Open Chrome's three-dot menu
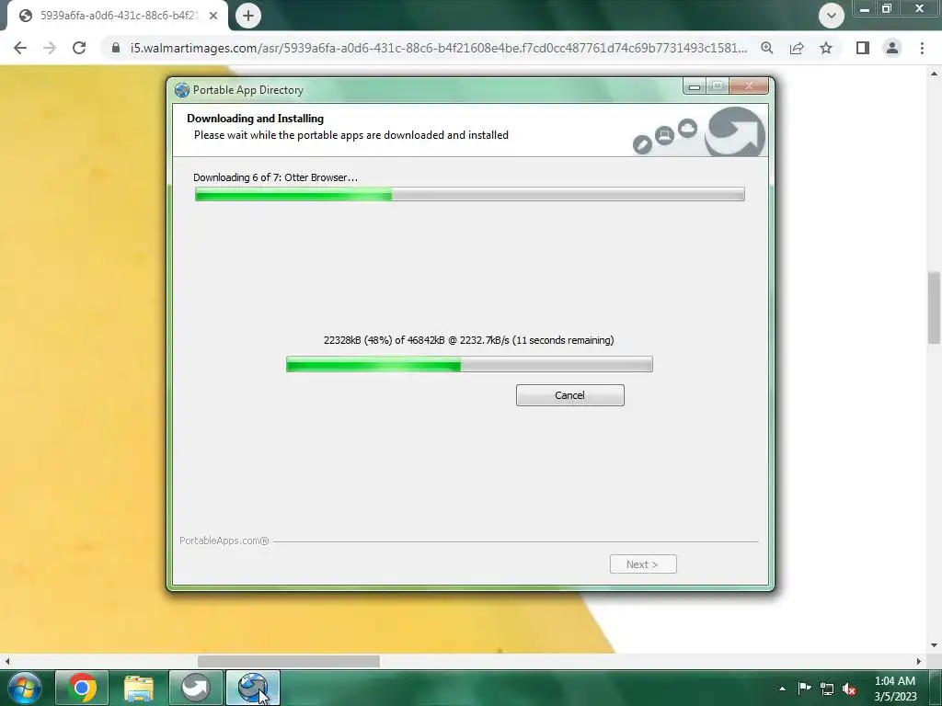The image size is (942, 706). click(x=922, y=48)
